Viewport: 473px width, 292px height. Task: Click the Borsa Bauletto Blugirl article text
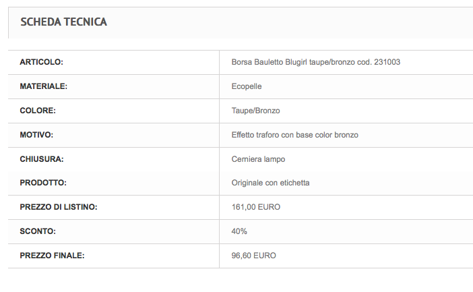pos(316,62)
